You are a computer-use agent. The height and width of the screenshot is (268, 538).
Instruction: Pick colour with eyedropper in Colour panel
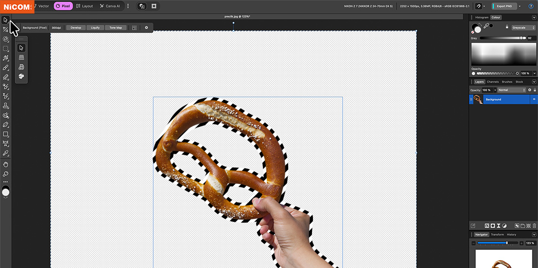tap(486, 26)
